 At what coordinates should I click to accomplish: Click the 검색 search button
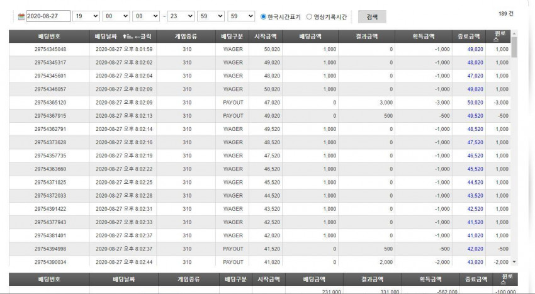point(372,17)
